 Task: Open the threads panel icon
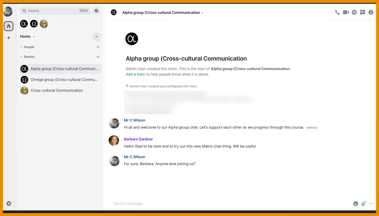[x=363, y=13]
